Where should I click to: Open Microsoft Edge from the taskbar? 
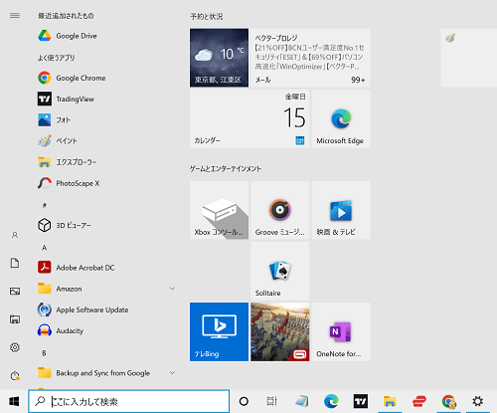point(331,401)
